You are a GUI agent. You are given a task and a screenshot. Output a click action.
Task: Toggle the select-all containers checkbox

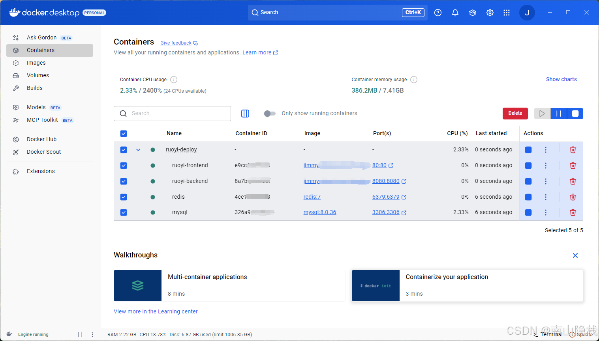[124, 134]
